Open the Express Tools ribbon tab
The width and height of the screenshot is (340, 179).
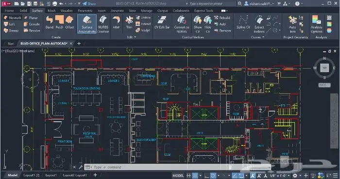point(204,11)
